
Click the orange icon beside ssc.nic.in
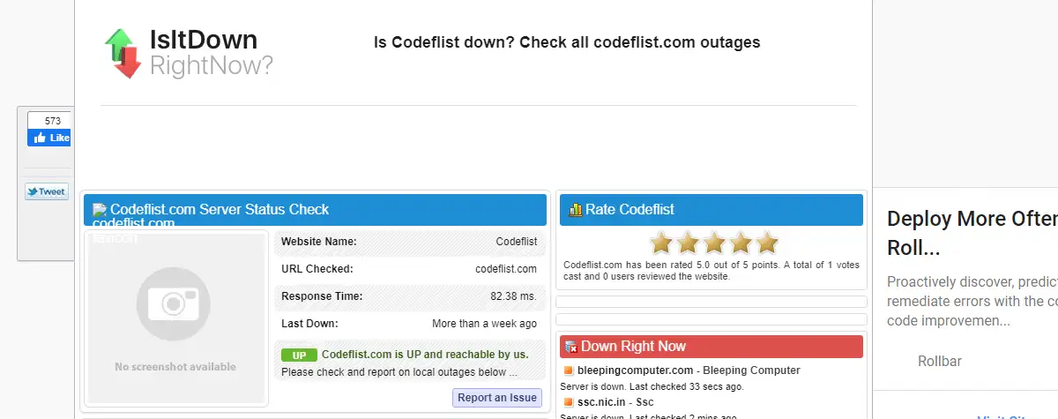pos(569,402)
